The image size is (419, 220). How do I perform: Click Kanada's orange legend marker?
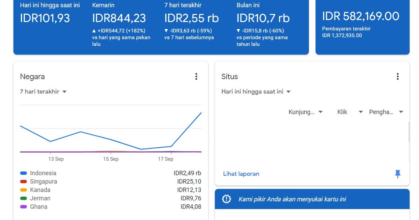(x=23, y=190)
